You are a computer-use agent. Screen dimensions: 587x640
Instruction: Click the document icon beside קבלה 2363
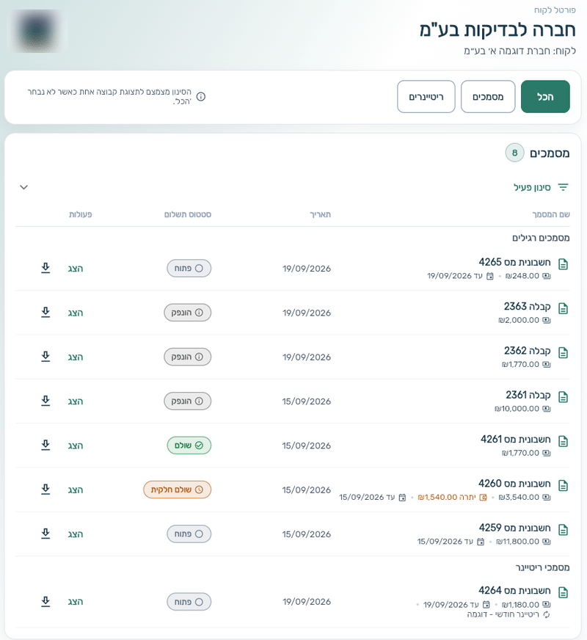coord(564,308)
